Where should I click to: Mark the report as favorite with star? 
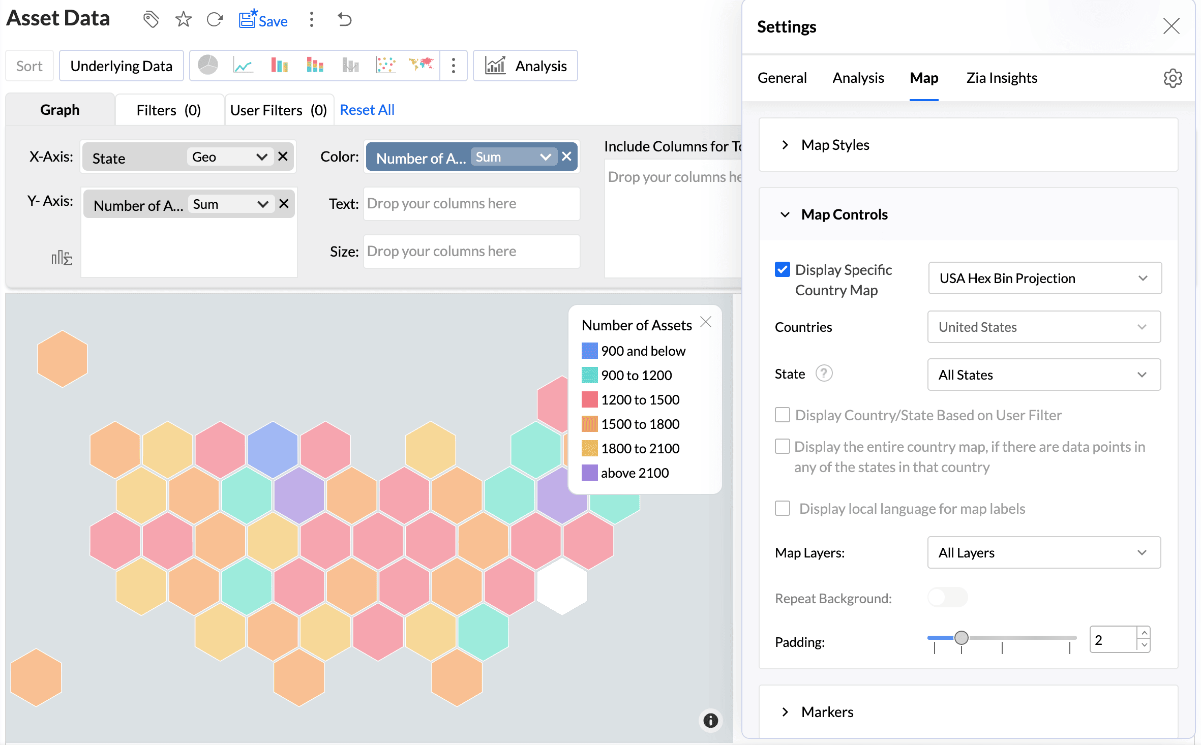[183, 20]
